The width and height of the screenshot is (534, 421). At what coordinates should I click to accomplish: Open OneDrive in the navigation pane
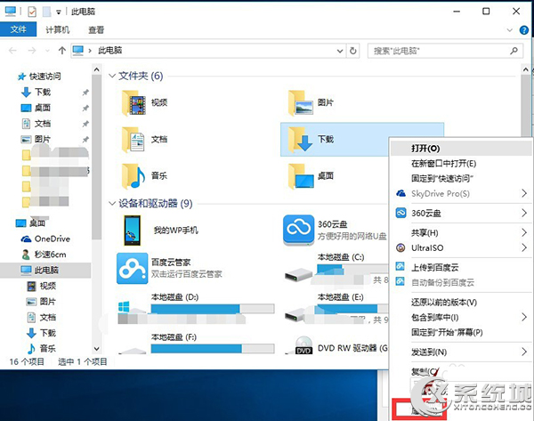45,239
